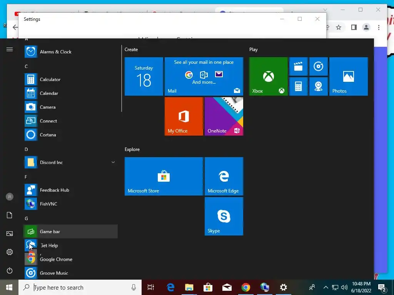Focus the taskbar search box
Viewport: 394px width, 295px height.
point(80,287)
